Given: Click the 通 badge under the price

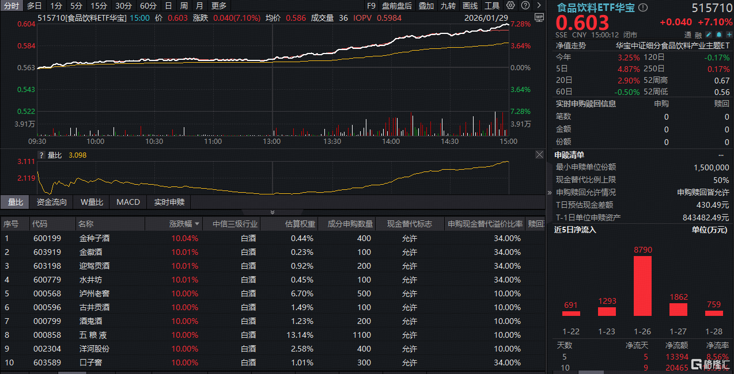Looking at the screenshot, I should point(688,35).
